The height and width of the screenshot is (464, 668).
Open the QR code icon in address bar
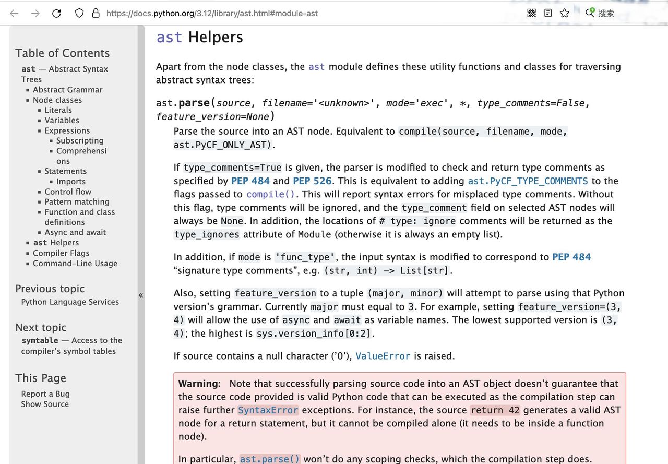tap(531, 13)
